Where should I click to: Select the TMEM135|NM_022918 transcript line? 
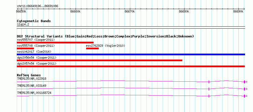point(132,82)
